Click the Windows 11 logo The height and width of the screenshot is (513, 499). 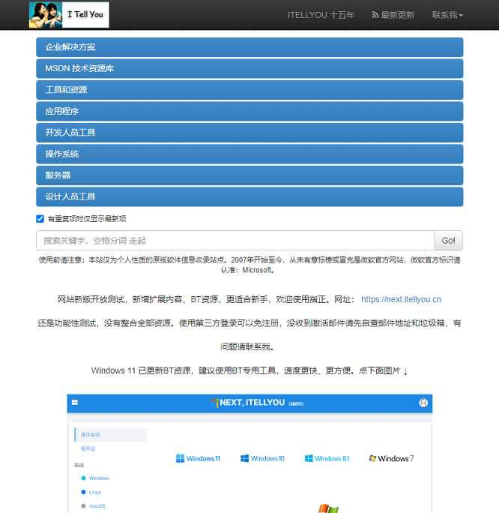click(198, 458)
